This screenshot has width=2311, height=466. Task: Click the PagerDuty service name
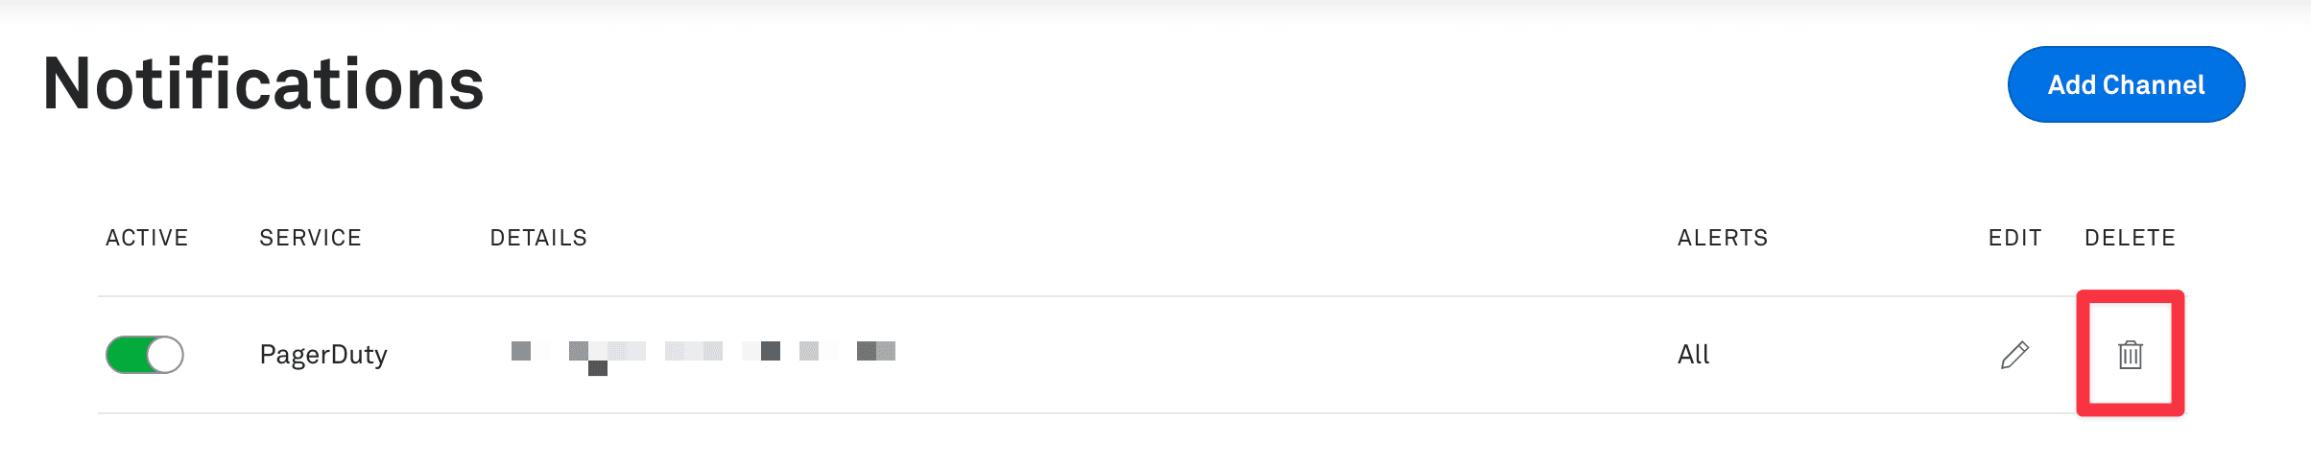point(323,355)
